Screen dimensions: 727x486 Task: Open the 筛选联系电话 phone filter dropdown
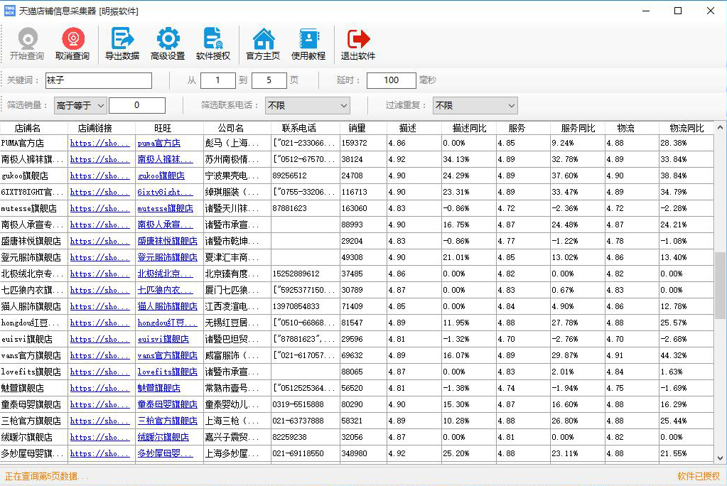[307, 105]
